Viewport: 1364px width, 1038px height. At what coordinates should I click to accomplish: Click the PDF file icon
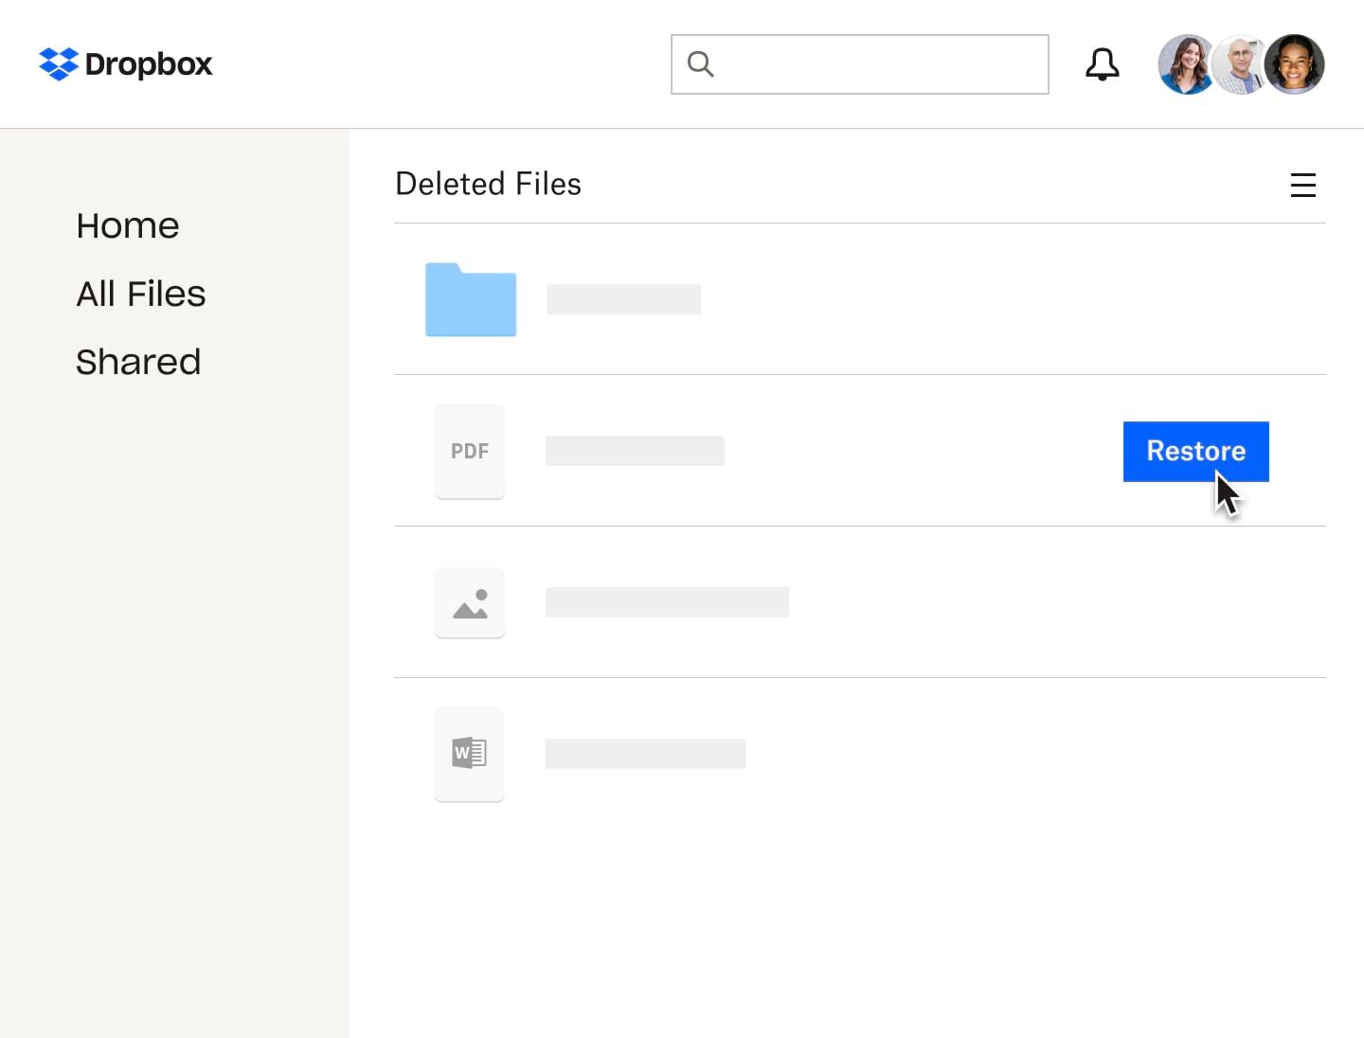[x=470, y=451]
